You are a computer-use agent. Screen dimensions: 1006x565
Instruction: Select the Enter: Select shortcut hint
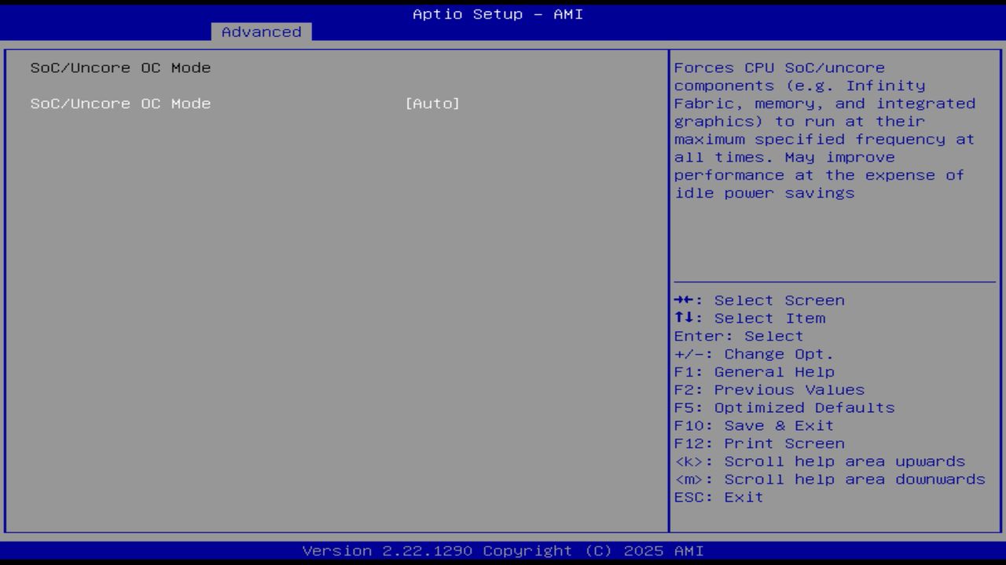738,336
